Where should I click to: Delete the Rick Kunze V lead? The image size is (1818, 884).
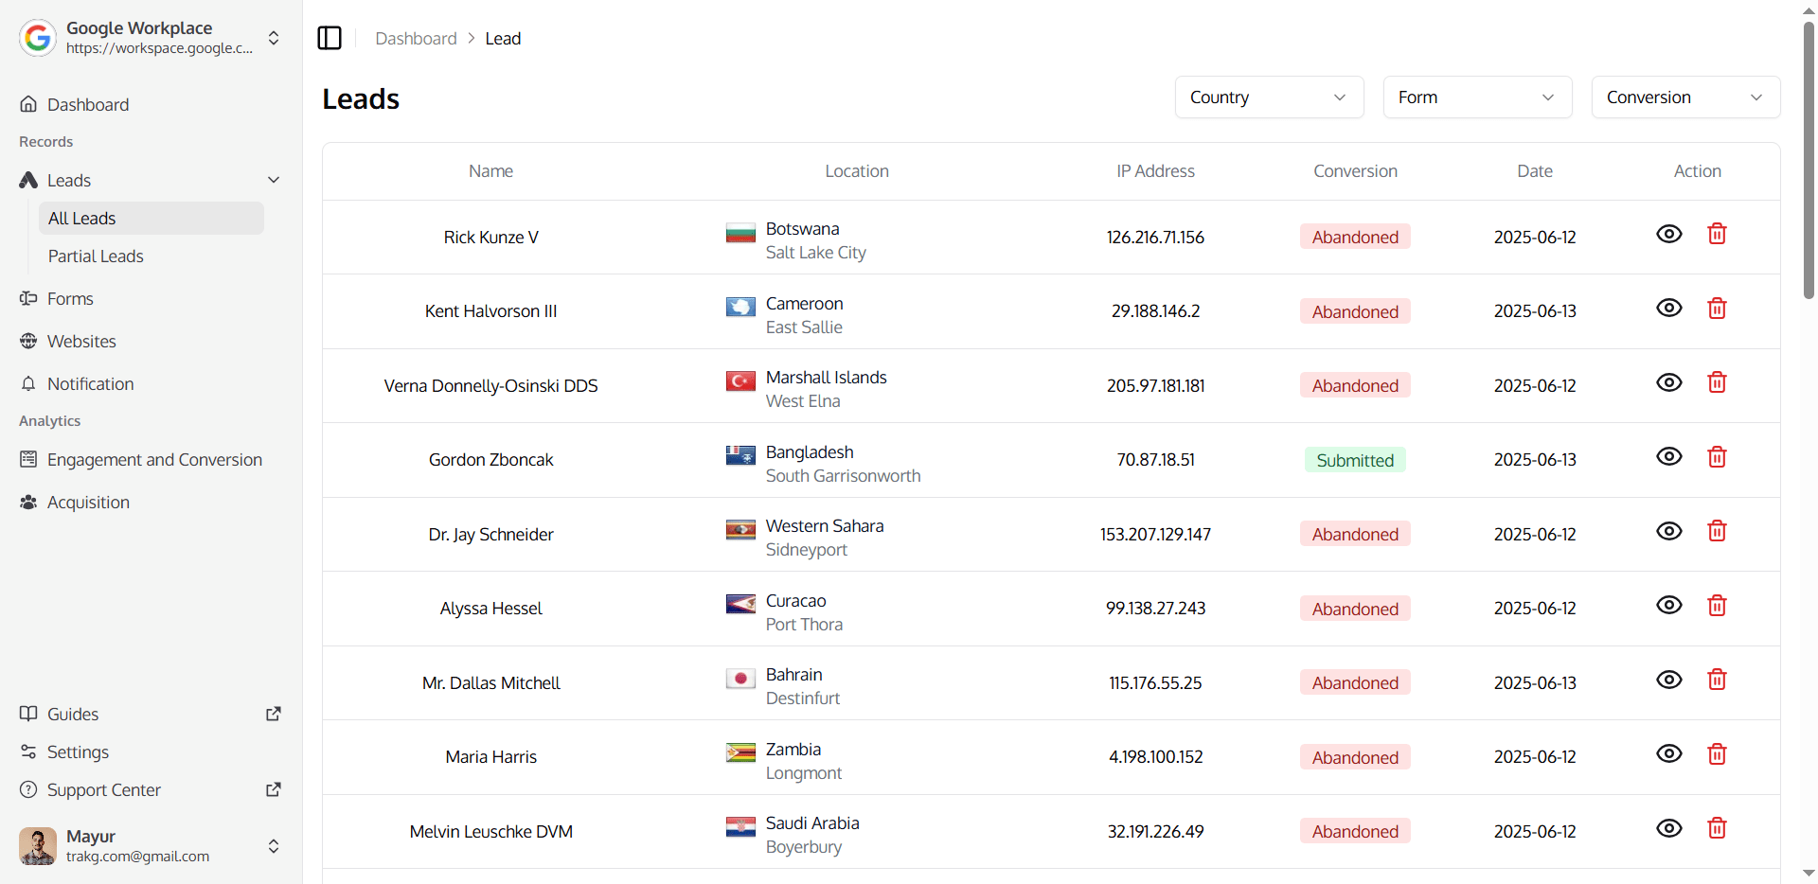tap(1716, 234)
